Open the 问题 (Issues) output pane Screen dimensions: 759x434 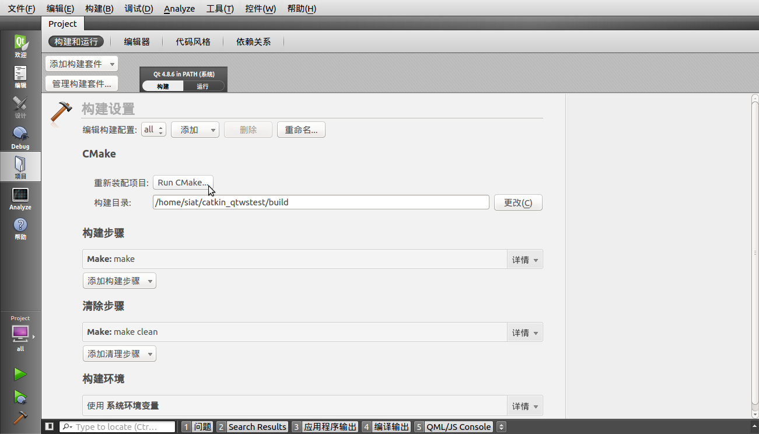point(197,426)
